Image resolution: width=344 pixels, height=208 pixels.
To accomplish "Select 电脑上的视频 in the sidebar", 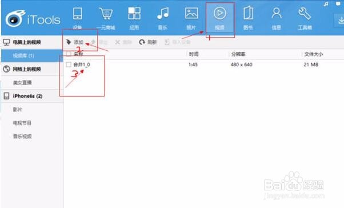I will click(x=33, y=42).
